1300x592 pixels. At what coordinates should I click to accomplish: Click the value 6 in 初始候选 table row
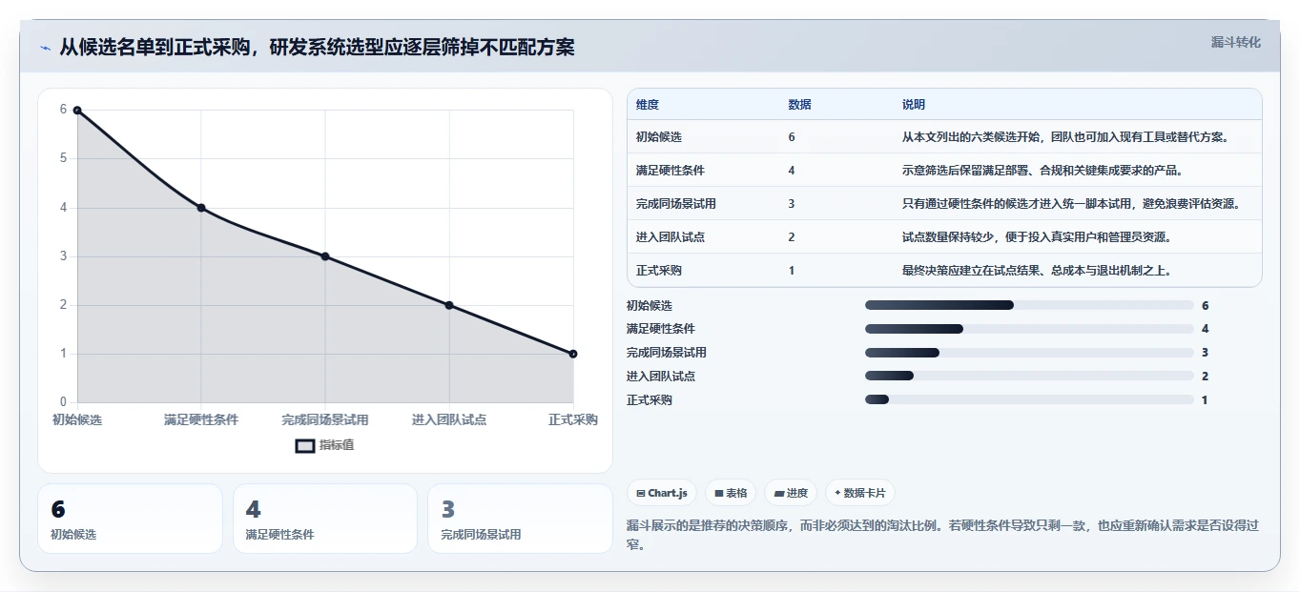[792, 137]
